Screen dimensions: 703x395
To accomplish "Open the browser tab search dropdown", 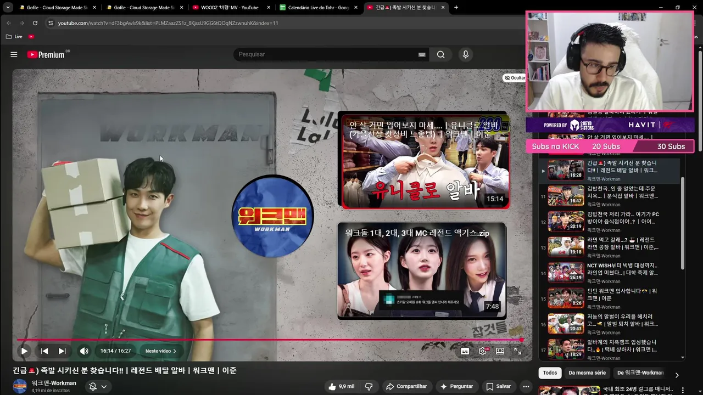I will pyautogui.click(x=8, y=8).
